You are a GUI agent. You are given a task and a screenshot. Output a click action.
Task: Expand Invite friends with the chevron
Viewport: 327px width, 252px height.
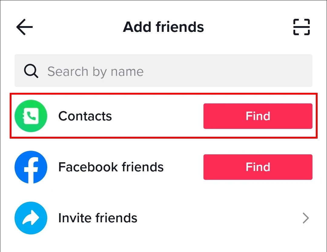click(306, 218)
